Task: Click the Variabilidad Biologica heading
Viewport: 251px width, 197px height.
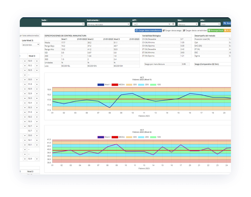Action: tap(151, 36)
